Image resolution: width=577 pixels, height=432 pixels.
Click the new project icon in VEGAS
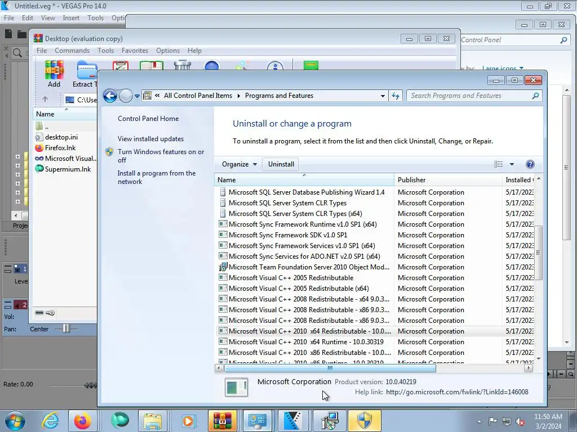8,34
